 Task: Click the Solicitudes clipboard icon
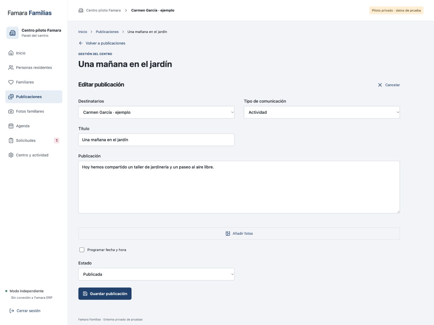(11, 140)
